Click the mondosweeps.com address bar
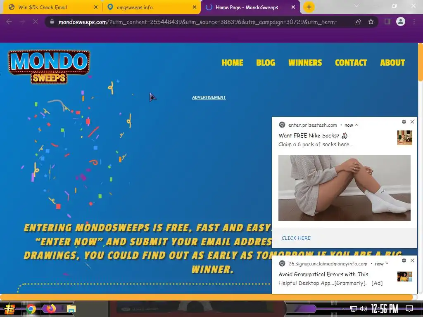This screenshot has height=317, width=423. point(197,22)
